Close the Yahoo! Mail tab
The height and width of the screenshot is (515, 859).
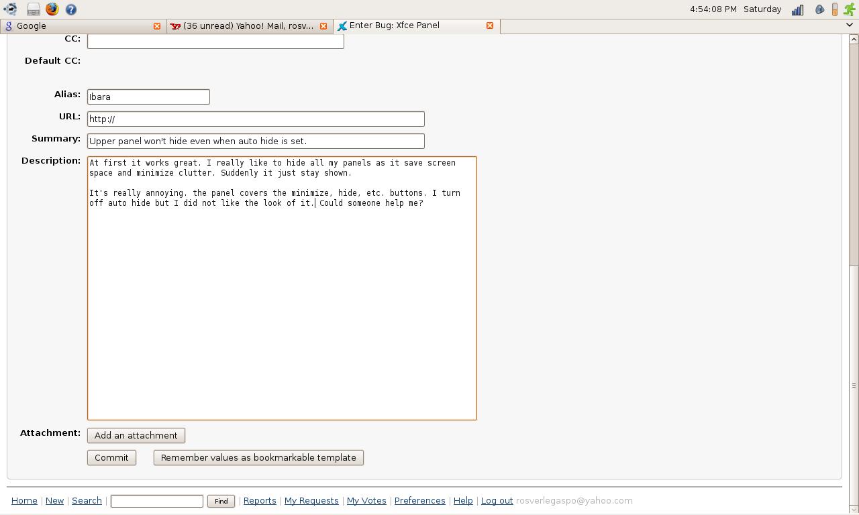[x=323, y=25]
